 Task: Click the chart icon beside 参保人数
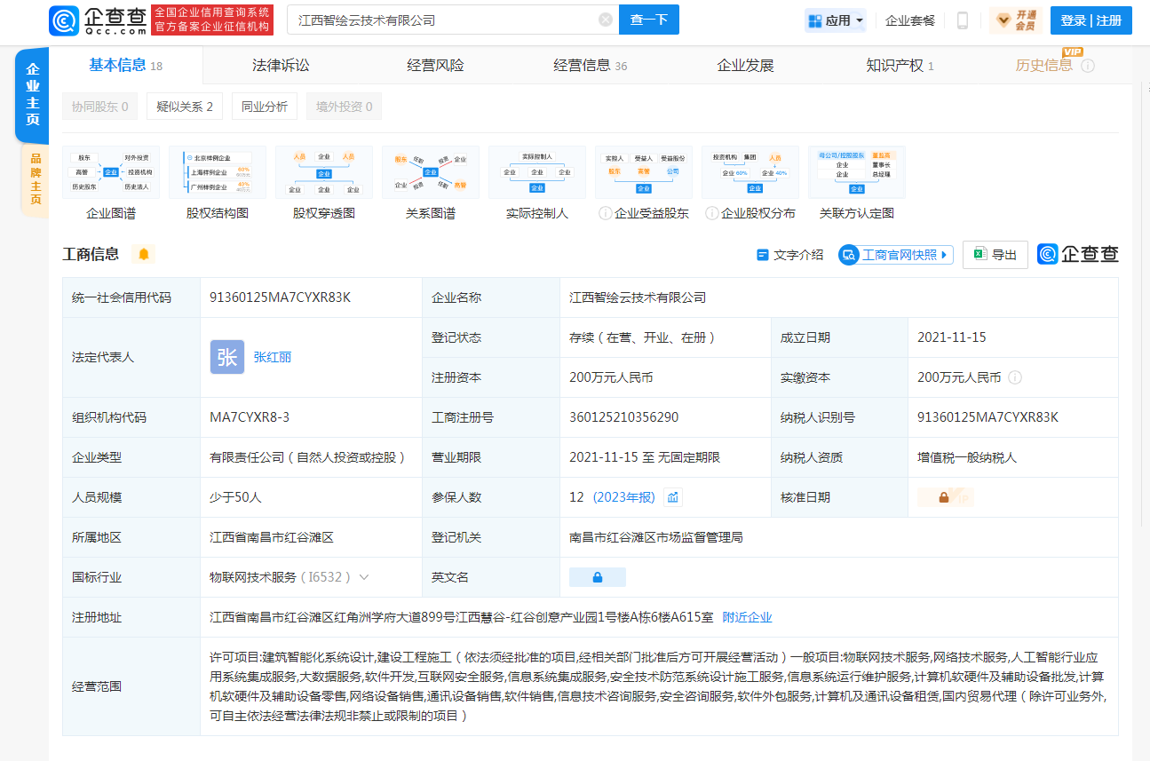673,497
